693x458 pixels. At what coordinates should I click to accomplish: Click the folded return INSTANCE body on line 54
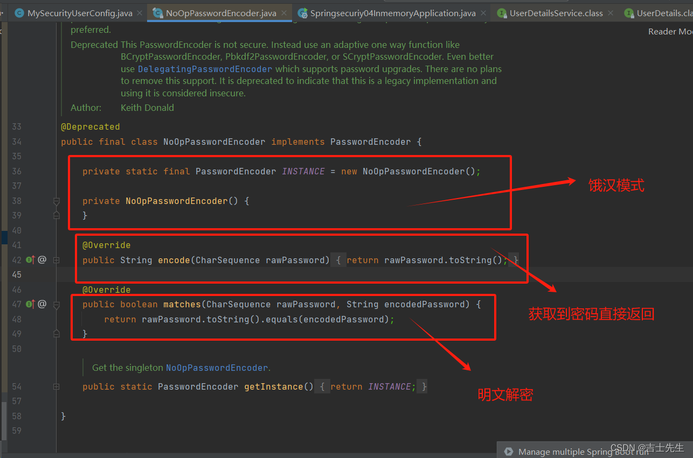371,387
